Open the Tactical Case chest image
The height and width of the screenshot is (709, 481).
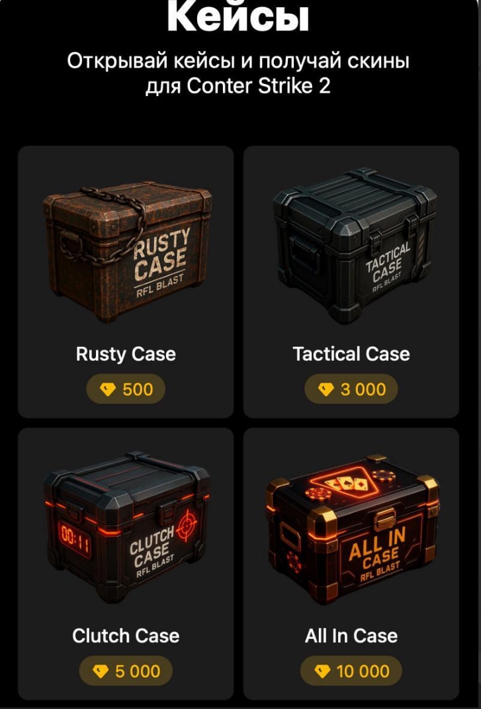point(355,246)
